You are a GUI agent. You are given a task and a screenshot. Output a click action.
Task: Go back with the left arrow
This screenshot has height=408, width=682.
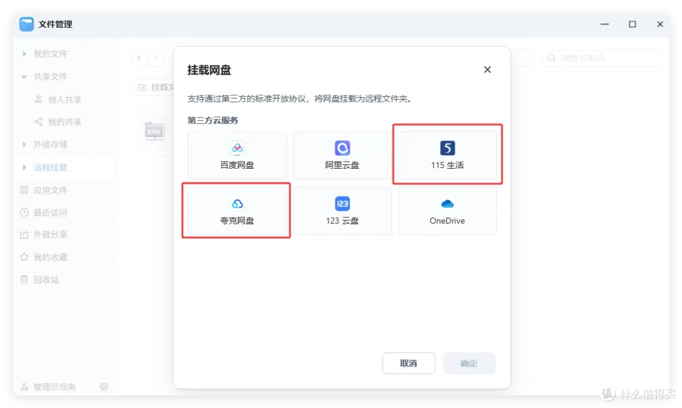(139, 58)
